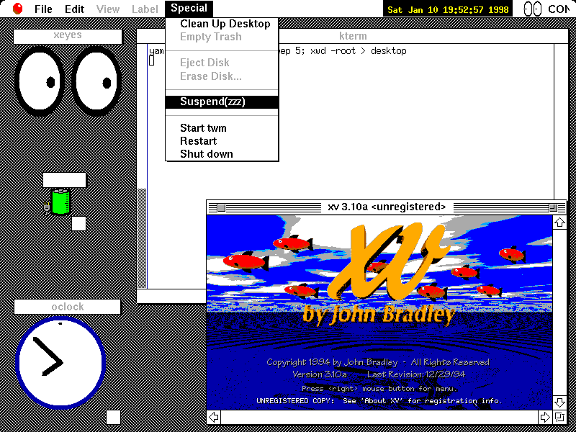Screen dimensions: 576x432
Task: Click the greyed-out View menu
Action: 107,9
